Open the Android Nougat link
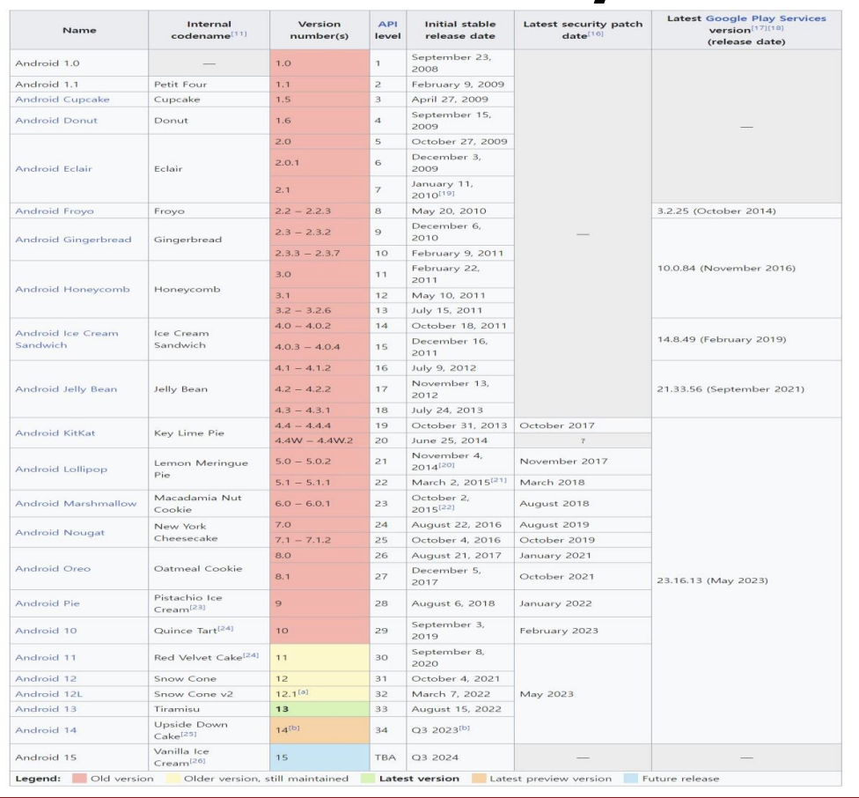The image size is (859, 798). [60, 532]
